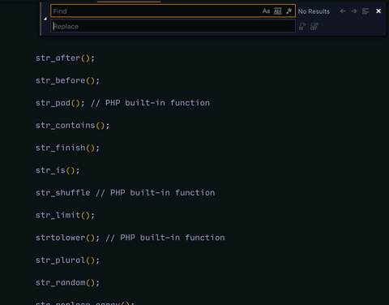Focus the Find input field

(156, 11)
